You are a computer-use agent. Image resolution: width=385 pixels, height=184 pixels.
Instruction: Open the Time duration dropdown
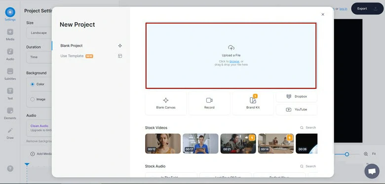click(39, 57)
